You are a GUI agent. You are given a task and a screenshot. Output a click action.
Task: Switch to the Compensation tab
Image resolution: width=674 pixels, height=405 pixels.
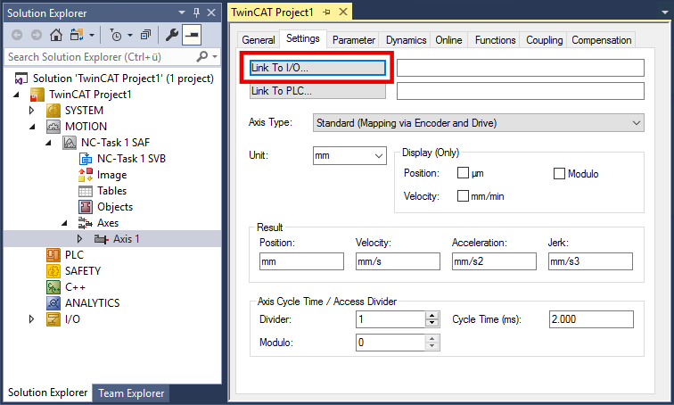click(x=602, y=40)
